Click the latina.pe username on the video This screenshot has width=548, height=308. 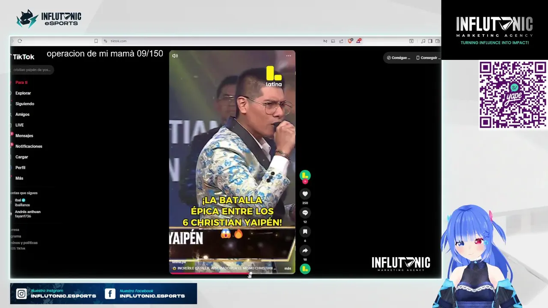179,262
